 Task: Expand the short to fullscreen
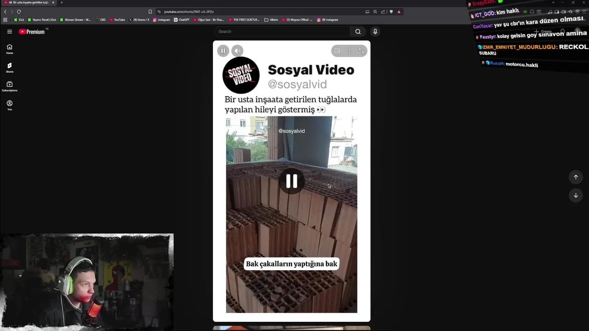361,51
